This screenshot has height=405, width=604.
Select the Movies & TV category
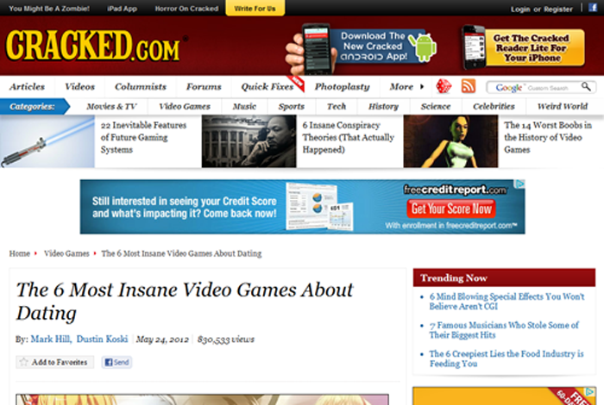(111, 106)
